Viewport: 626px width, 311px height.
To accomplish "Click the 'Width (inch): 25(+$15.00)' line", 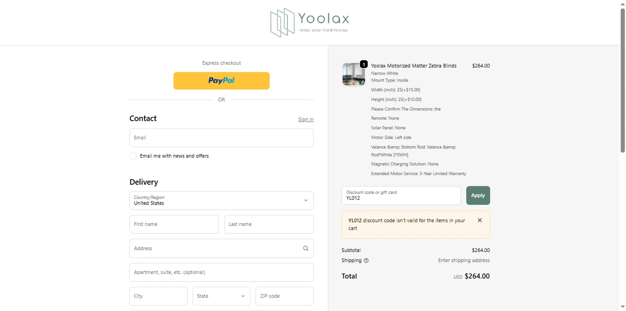I will click(396, 90).
